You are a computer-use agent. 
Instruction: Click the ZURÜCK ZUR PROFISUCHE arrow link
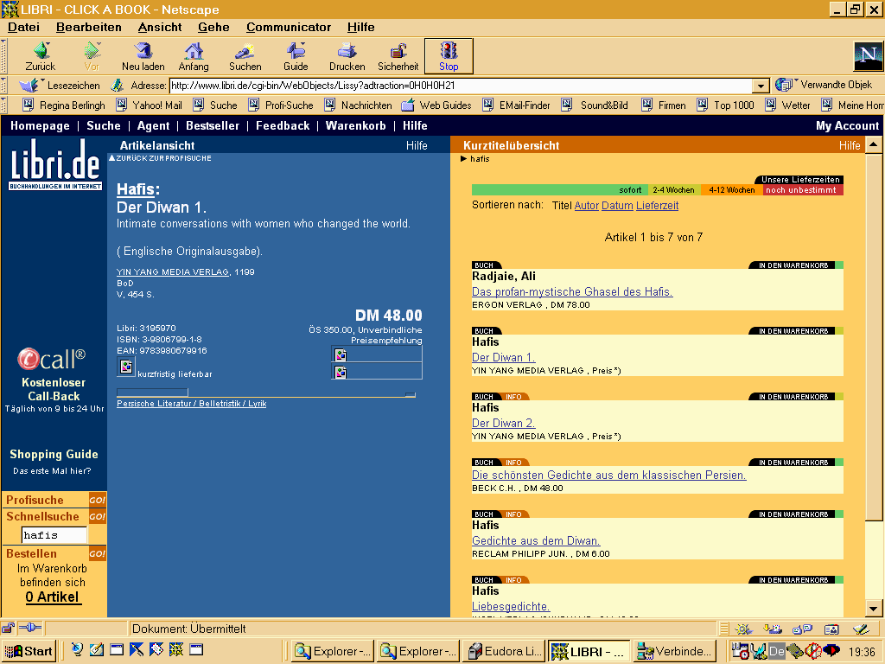(160, 158)
